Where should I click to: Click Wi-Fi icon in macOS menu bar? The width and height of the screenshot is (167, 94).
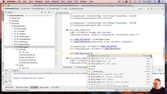coord(139,2)
